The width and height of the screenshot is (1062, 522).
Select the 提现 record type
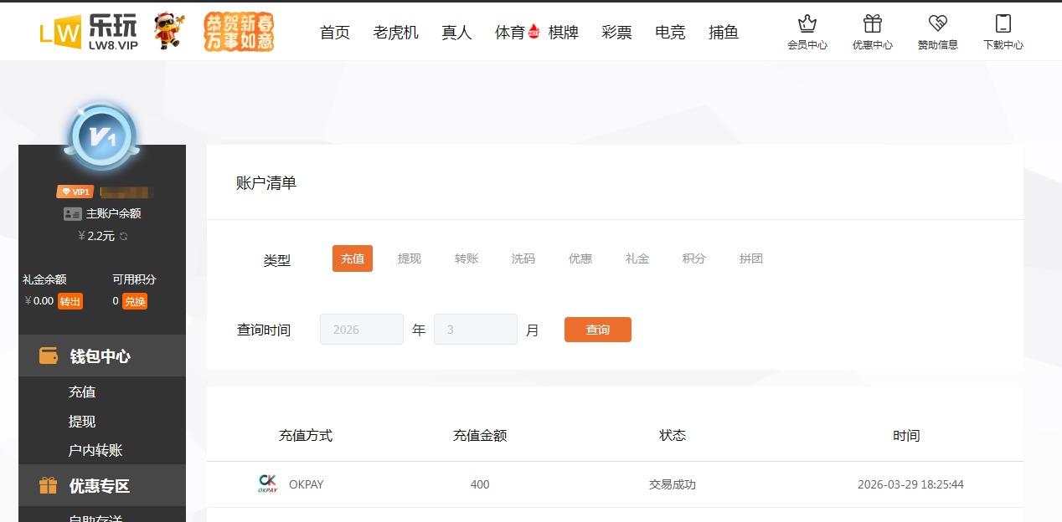tap(409, 258)
